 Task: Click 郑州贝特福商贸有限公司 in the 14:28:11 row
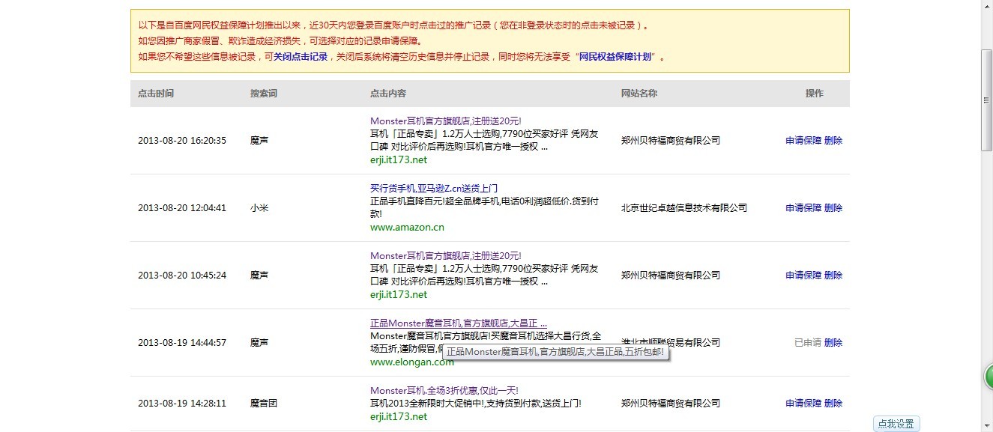click(x=671, y=404)
